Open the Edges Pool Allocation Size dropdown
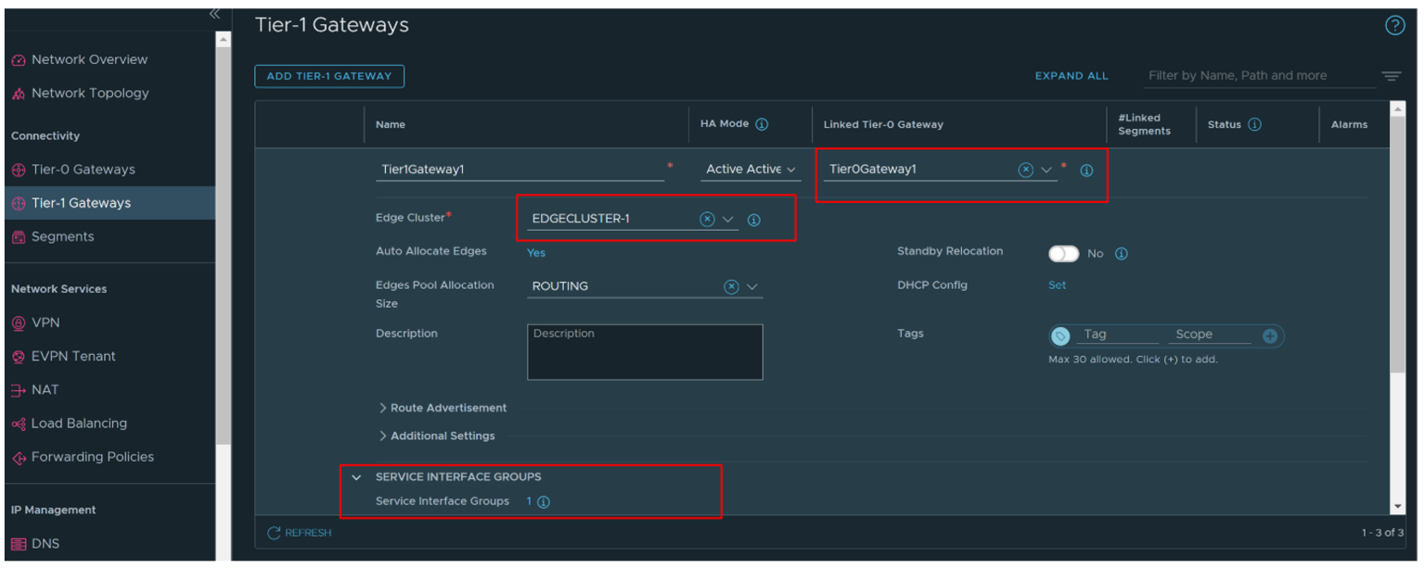This screenshot has width=1425, height=569. [x=751, y=286]
